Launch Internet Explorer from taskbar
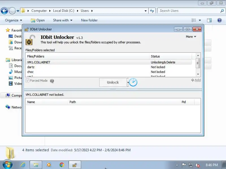This screenshot has width=226, height=169. coord(23,165)
